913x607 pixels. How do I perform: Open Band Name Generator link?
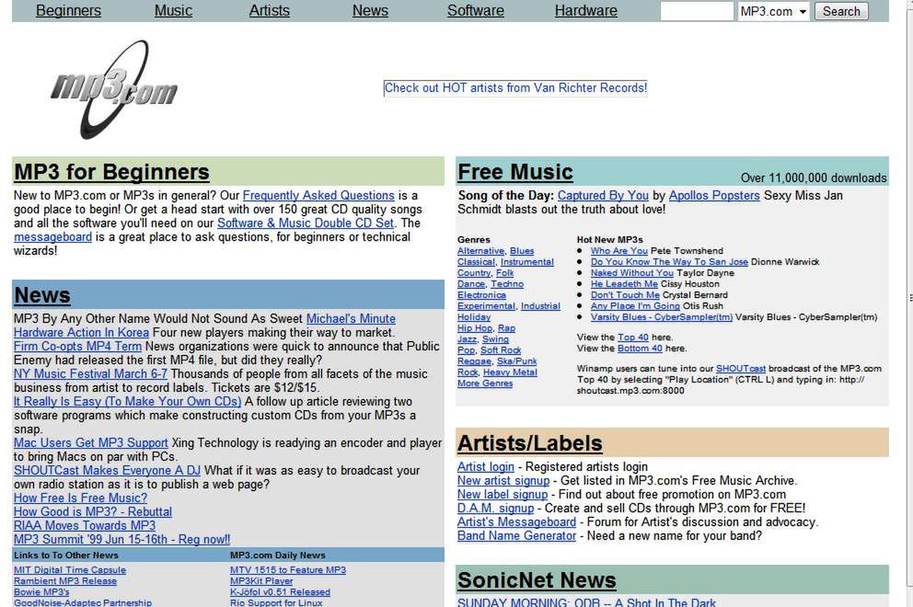click(x=516, y=536)
